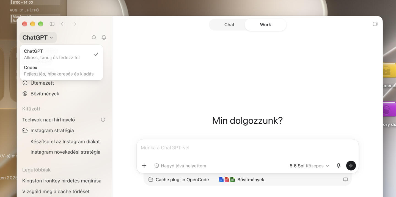Screen dimensions: 396x197
Task: Click the Legutóbbiak section header
Action: [x=37, y=170]
